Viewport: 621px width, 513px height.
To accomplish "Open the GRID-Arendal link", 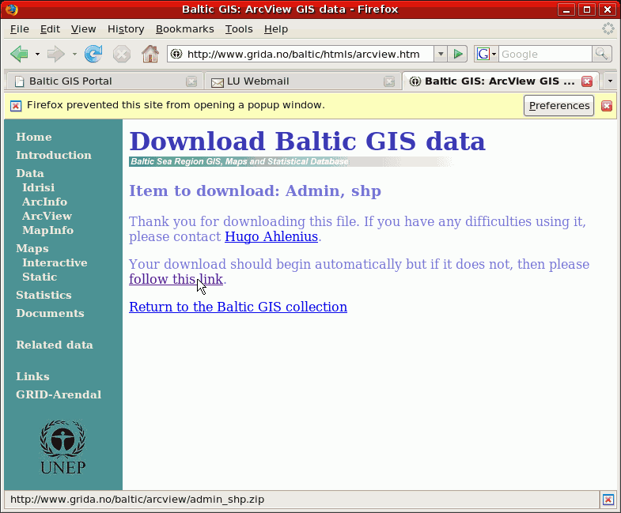I will click(59, 395).
